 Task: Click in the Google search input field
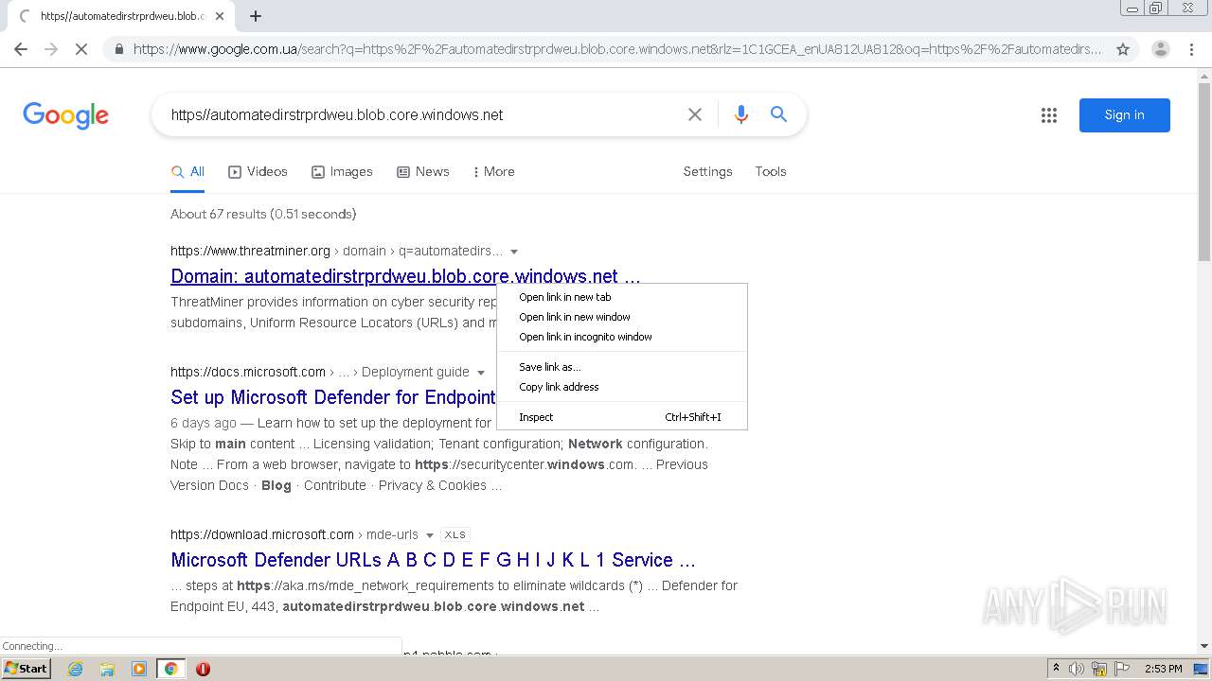421,114
